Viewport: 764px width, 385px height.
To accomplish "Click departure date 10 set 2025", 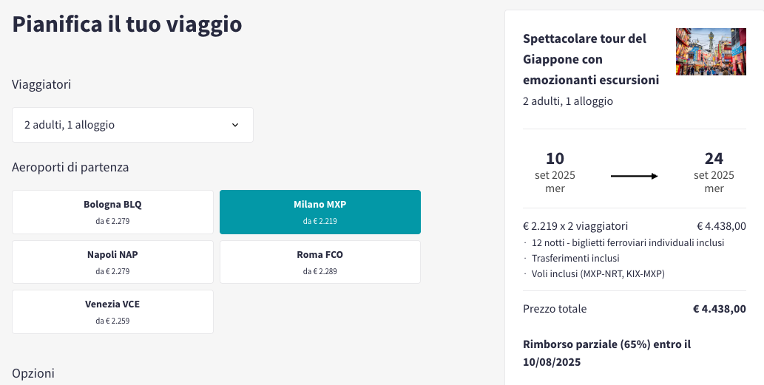I will 555,172.
